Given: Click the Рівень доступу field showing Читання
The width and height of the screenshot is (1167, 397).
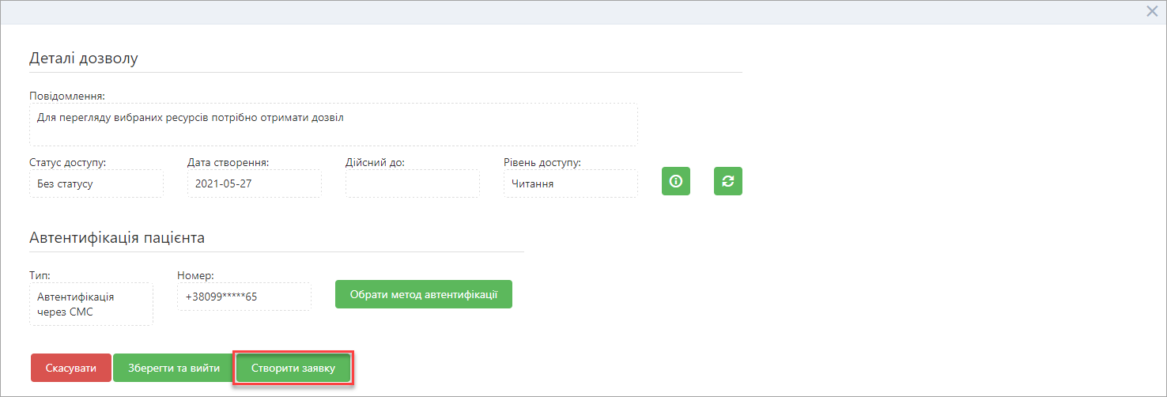Looking at the screenshot, I should tap(570, 183).
